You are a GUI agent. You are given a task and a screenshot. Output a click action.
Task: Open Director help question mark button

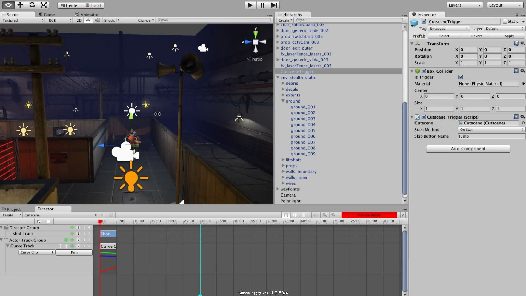coord(403,215)
